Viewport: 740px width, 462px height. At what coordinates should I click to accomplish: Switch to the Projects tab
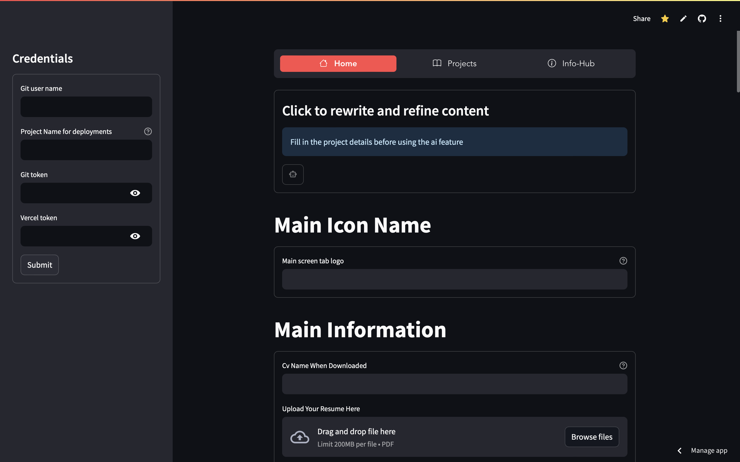(x=454, y=64)
